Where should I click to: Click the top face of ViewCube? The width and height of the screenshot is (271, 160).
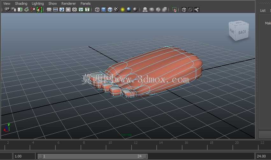pos(239,23)
